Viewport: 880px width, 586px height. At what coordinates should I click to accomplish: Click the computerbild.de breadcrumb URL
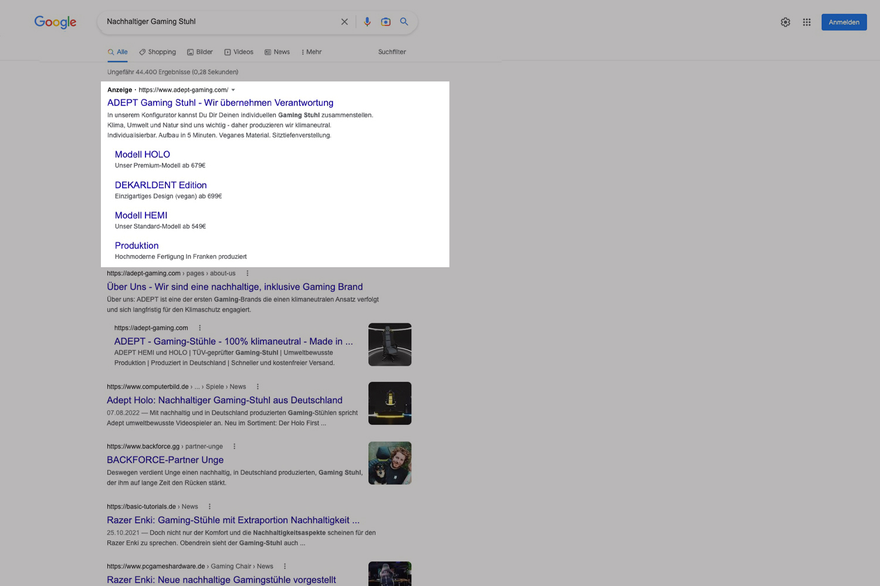click(176, 387)
